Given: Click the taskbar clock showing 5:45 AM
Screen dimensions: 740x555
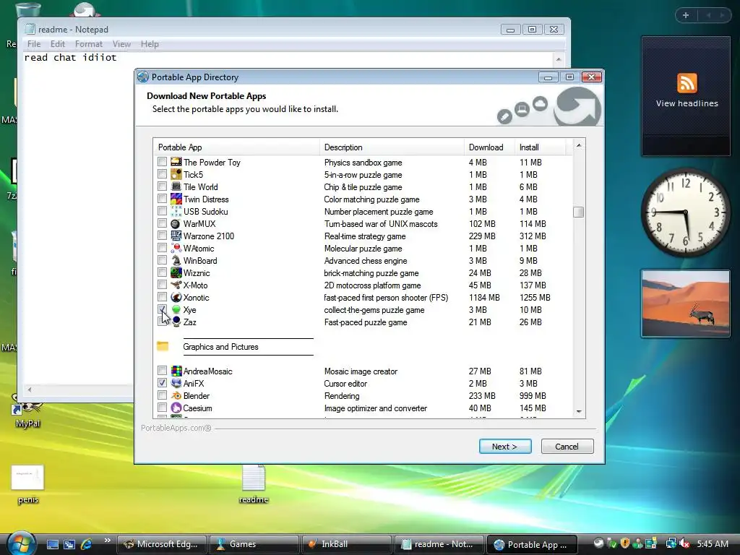Looking at the screenshot, I should tap(713, 543).
